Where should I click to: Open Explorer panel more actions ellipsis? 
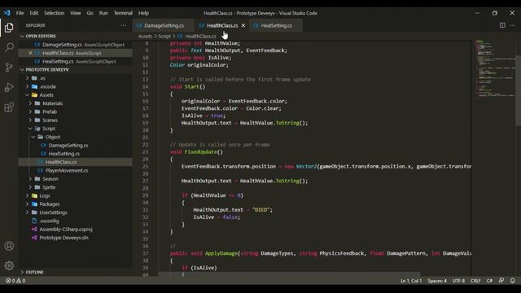(124, 25)
